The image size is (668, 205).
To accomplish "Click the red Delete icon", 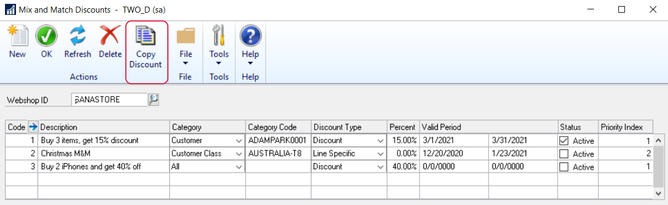I will click(x=110, y=36).
